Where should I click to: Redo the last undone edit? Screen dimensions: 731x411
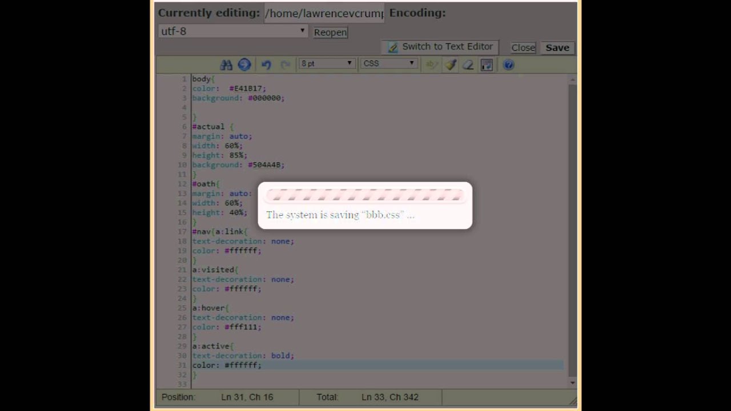click(285, 65)
